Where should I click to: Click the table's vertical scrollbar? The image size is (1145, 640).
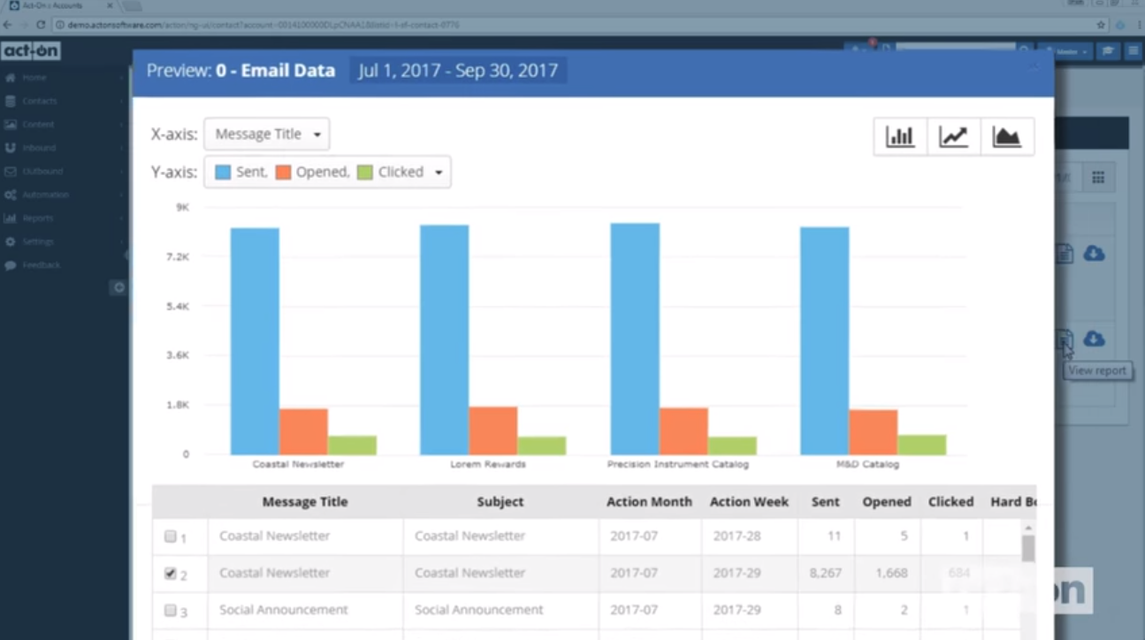(x=1027, y=549)
